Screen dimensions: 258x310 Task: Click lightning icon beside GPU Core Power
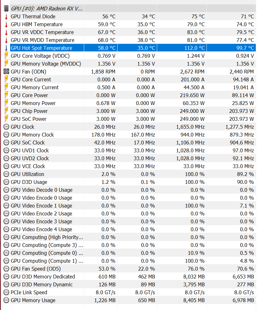(6, 95)
